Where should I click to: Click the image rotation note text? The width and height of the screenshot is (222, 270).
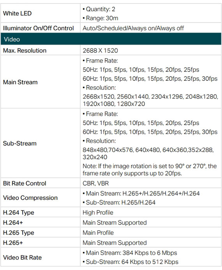click(x=150, y=170)
